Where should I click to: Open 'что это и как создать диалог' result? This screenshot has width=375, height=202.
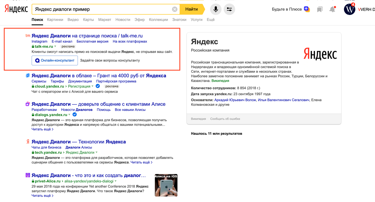89,175
